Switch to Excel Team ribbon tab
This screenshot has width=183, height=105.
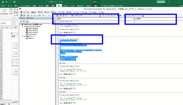(88, 6)
